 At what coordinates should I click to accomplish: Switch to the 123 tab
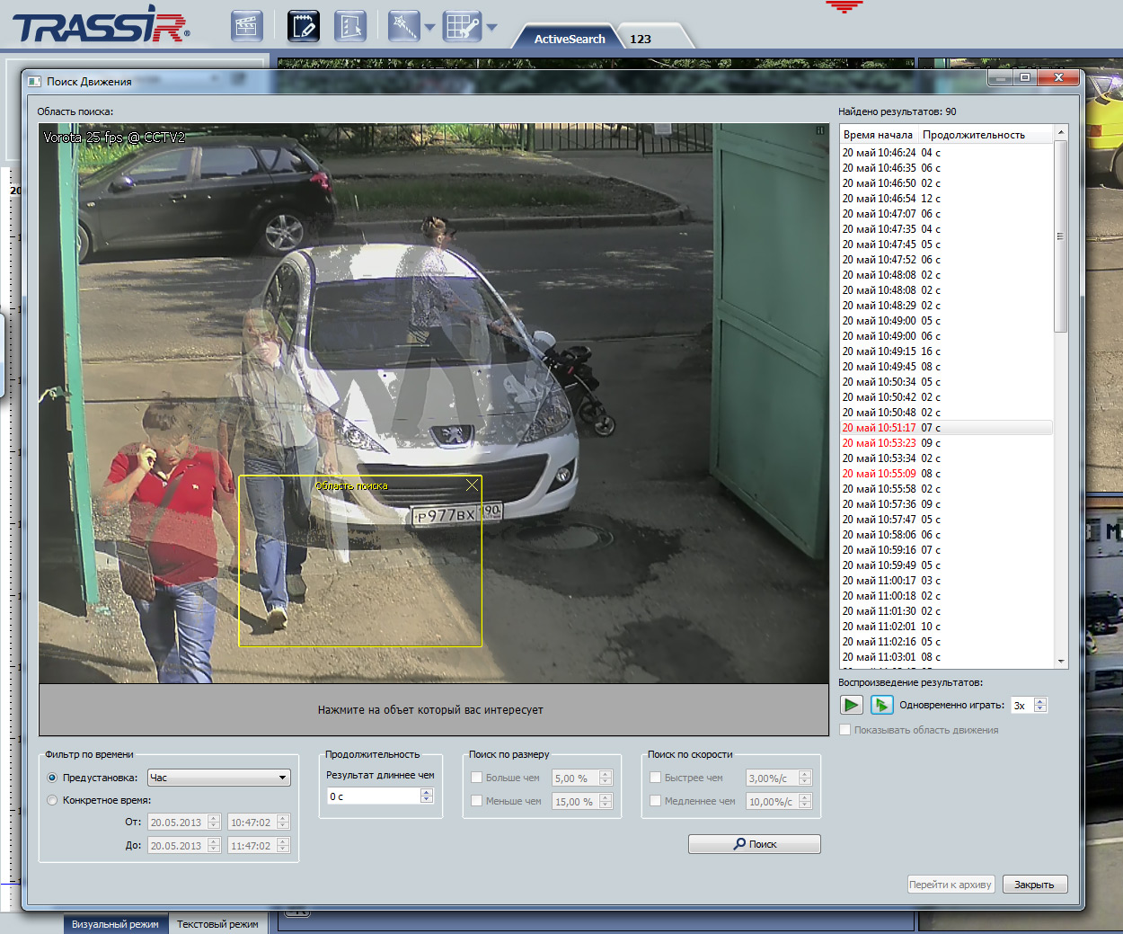click(641, 39)
